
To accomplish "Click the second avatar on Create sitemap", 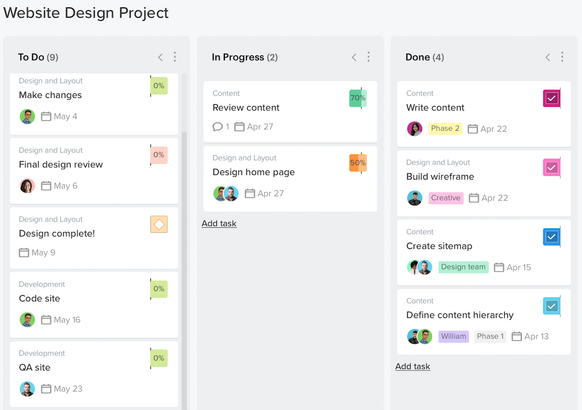I will point(425,267).
